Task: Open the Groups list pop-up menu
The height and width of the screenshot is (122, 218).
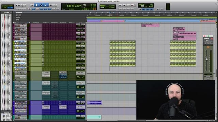Action: point(11,112)
